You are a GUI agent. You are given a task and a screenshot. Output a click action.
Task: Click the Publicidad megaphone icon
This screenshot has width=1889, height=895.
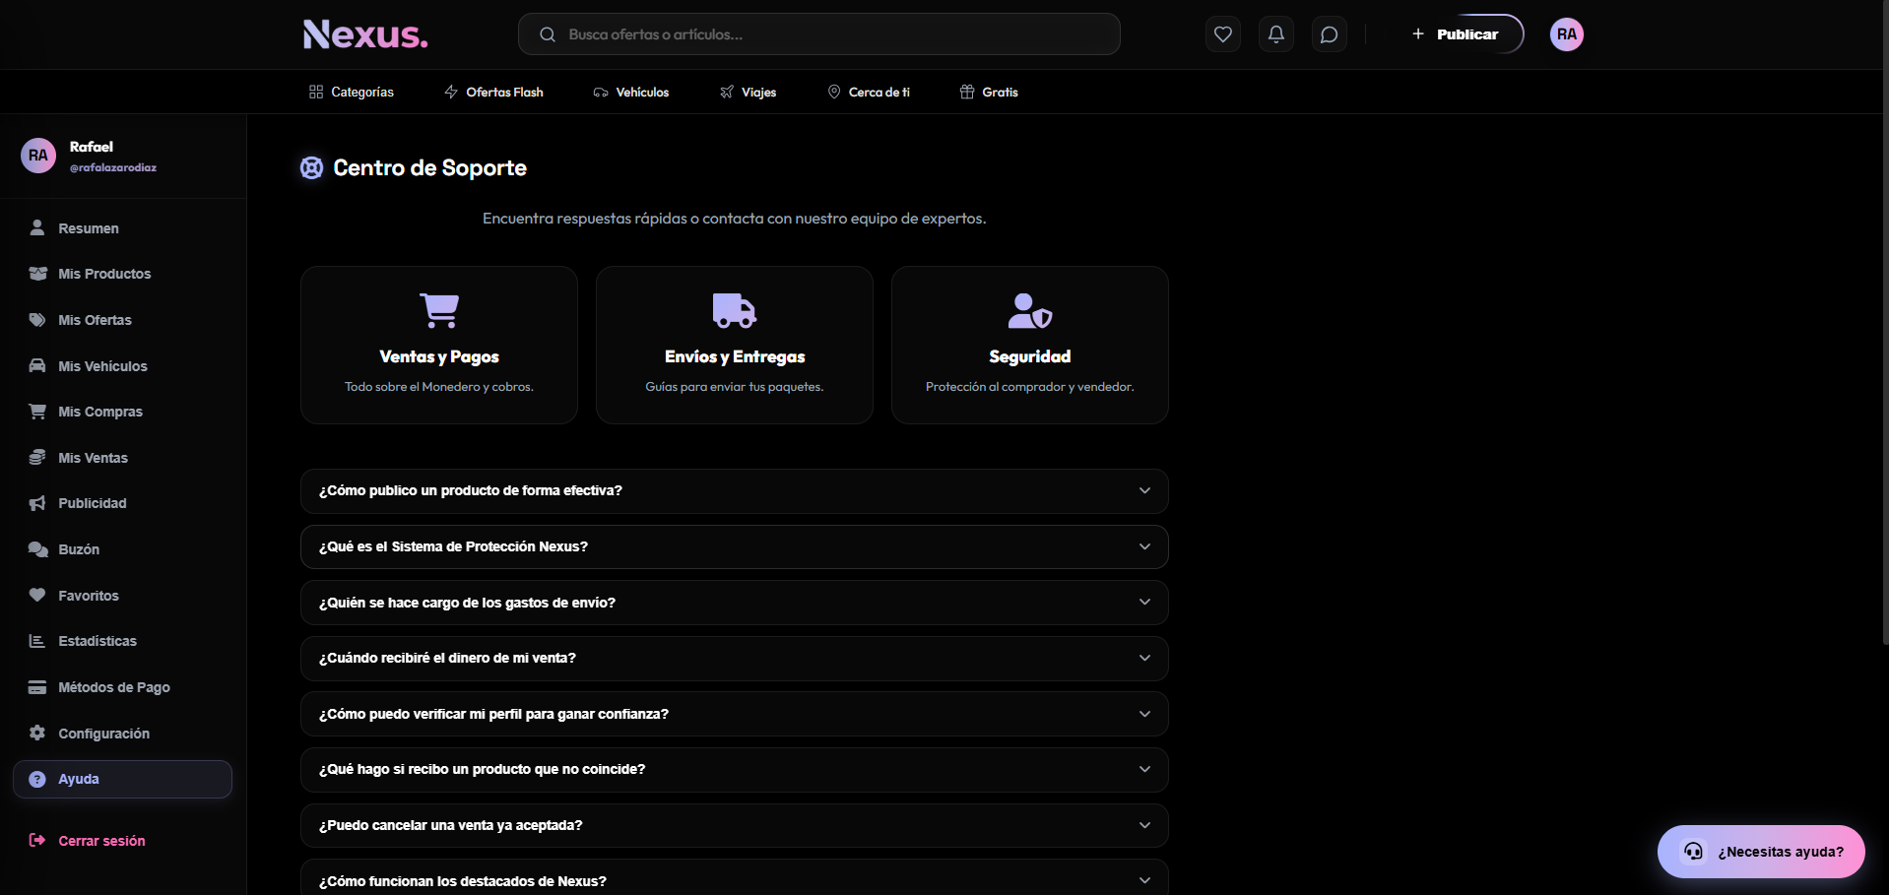pos(37,503)
